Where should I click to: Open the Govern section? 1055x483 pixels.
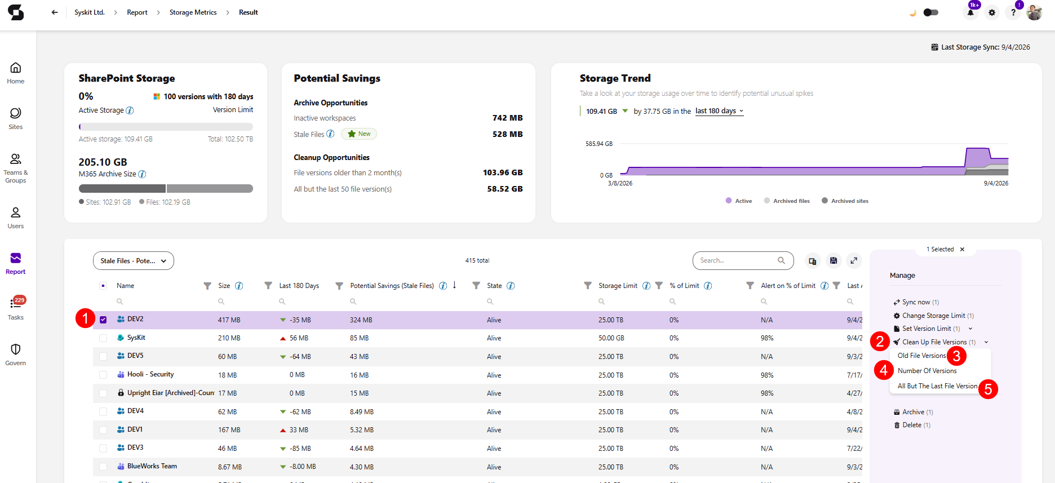point(16,355)
